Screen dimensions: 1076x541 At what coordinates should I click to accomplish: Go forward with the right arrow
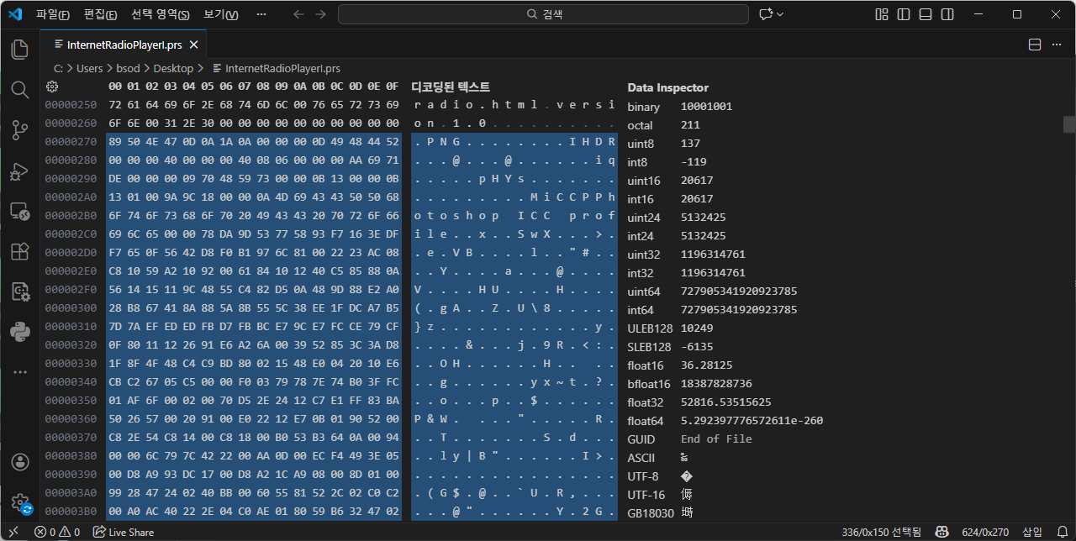point(320,14)
